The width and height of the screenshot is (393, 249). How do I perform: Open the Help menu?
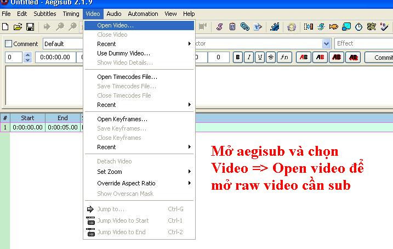[189, 14]
